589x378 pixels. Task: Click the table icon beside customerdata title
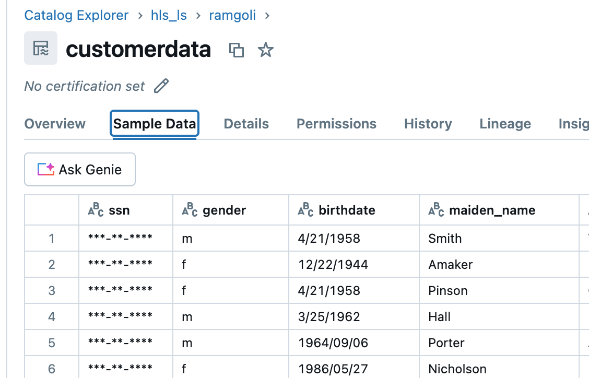click(x=41, y=49)
